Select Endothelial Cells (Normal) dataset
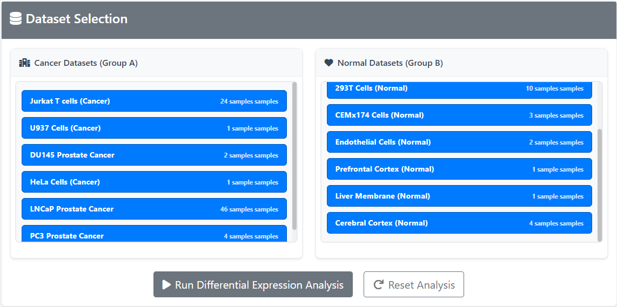617x307 pixels. coord(459,142)
